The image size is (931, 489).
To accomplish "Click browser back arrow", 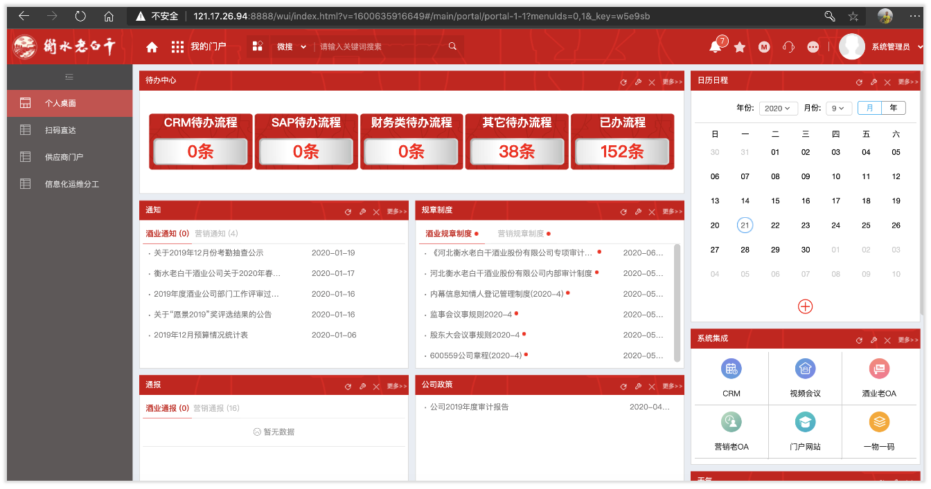I will (x=24, y=16).
